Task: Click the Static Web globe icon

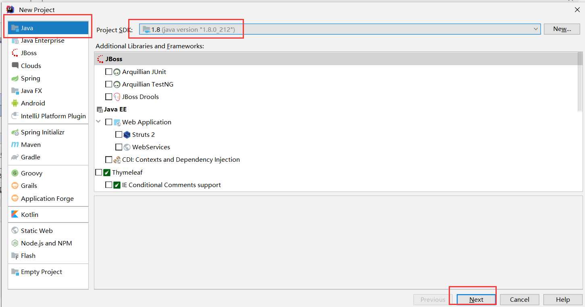Action: pos(15,231)
